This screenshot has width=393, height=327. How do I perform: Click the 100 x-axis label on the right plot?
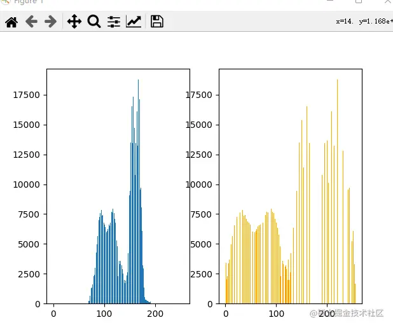(277, 314)
